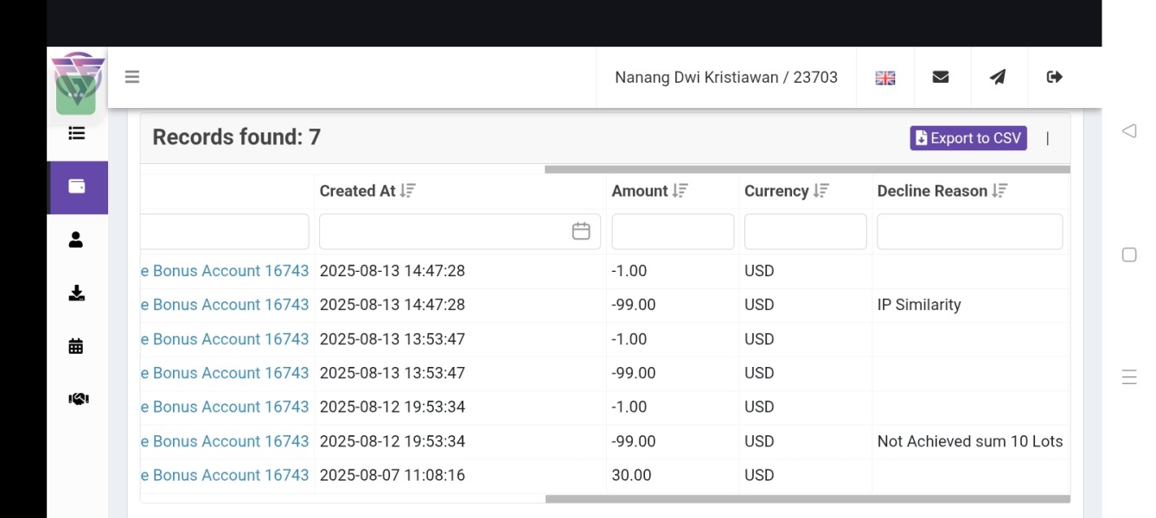Open the Bonus Account 16743 link dated 2025-08-07
1156x518 pixels.
(225, 475)
